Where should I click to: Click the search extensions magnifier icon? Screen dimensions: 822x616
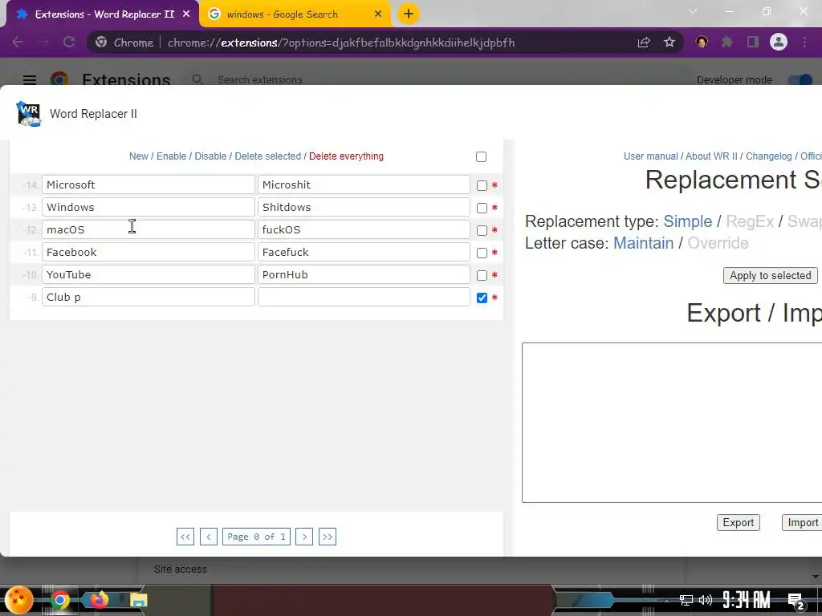point(197,79)
